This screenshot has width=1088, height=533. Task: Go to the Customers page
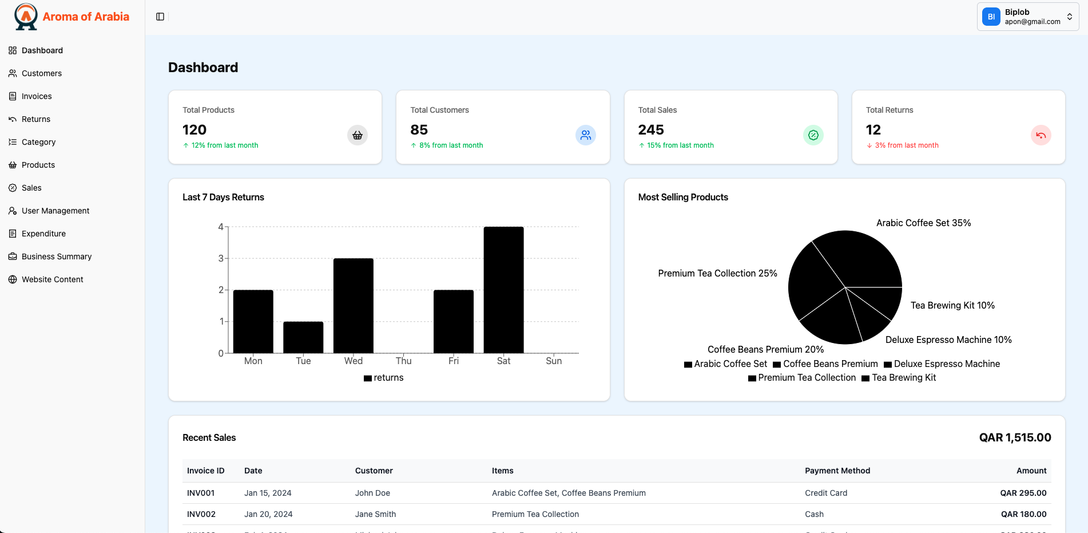(42, 73)
